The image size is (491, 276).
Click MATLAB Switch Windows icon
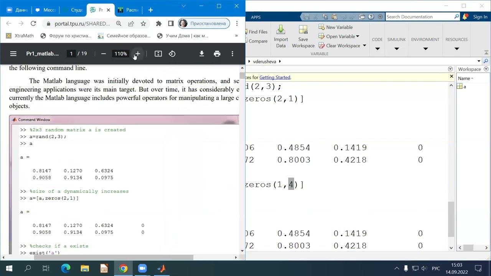click(x=362, y=17)
